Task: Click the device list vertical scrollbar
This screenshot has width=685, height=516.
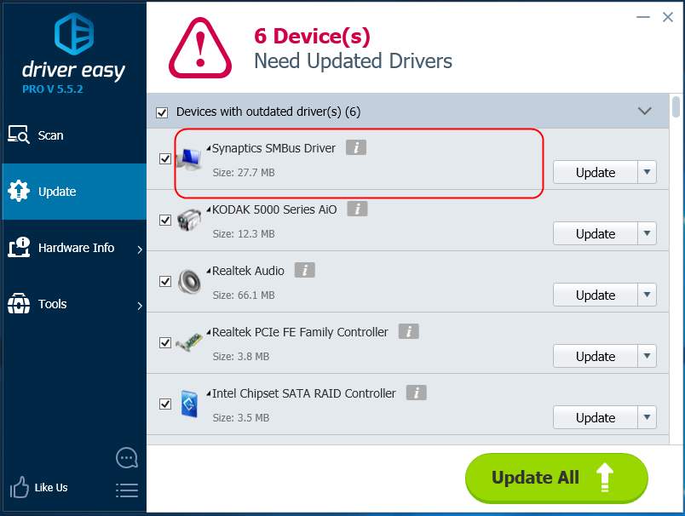Action: coord(676,107)
